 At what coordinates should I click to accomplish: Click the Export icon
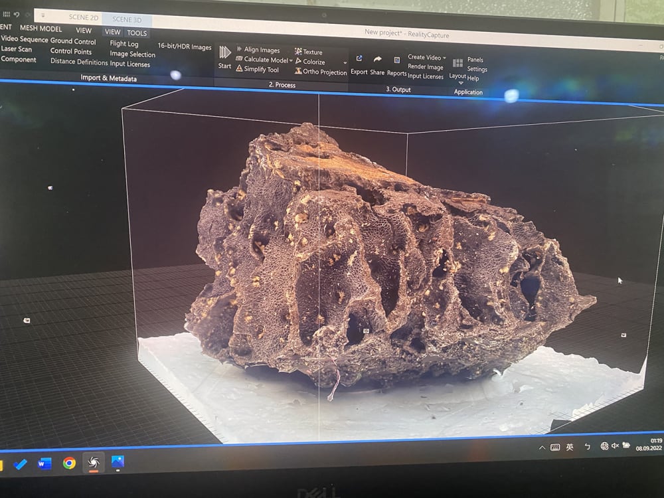click(359, 58)
